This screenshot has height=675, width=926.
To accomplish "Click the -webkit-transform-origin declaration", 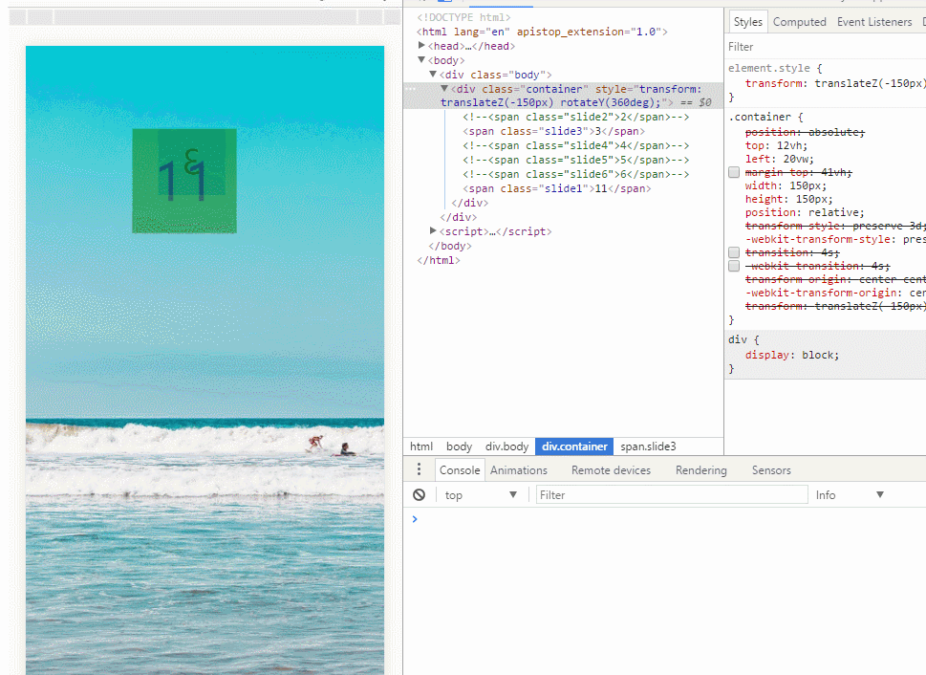I will [835, 293].
